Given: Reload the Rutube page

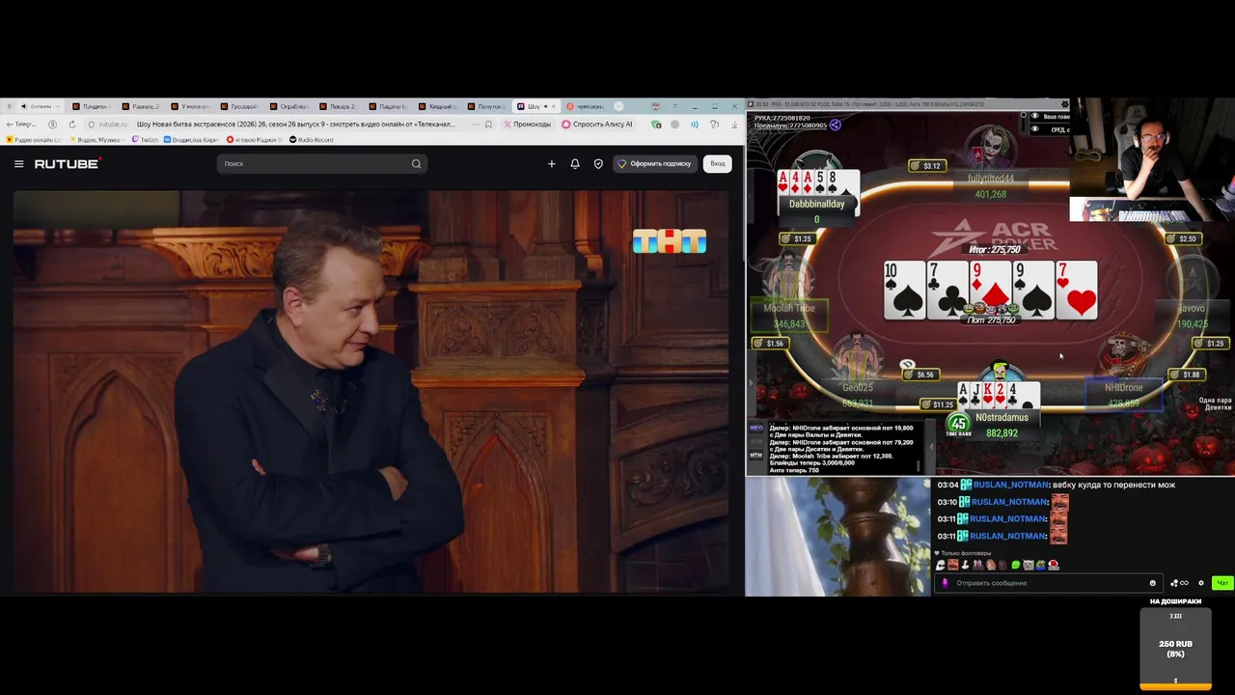Looking at the screenshot, I should (71, 125).
